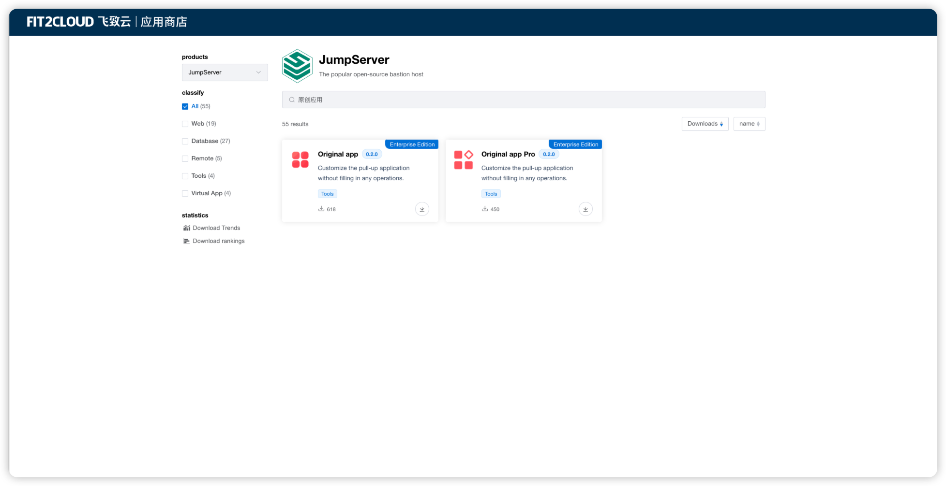Click version 0.2.0 badge on Original app
This screenshot has height=486, width=946.
pos(372,154)
